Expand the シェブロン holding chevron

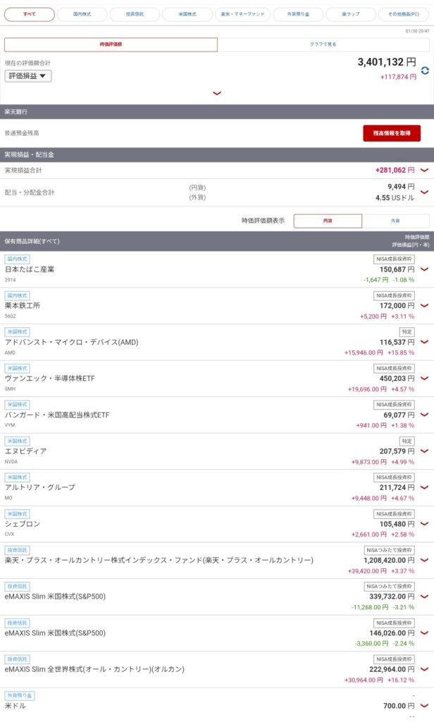[424, 524]
